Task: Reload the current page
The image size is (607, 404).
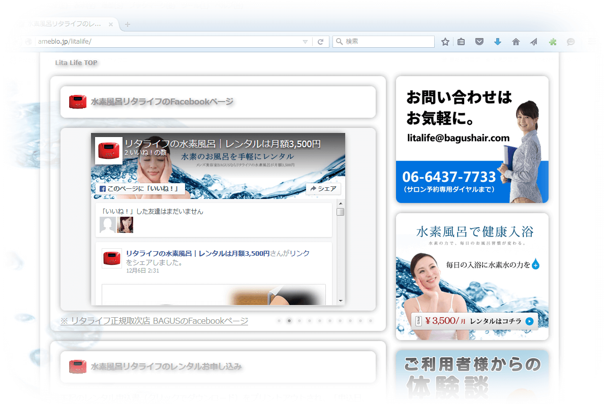Action: point(321,42)
